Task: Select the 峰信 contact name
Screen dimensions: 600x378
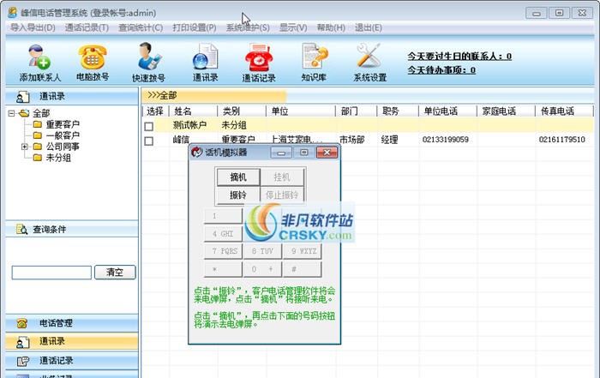Action: [181, 140]
